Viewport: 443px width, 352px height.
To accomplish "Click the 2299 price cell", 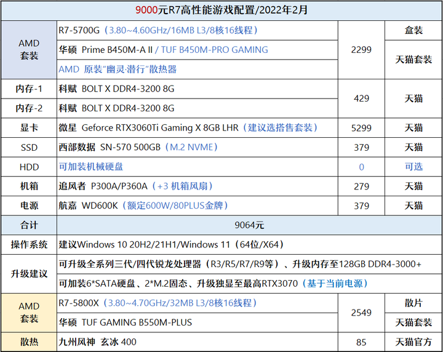I will pos(361,50).
